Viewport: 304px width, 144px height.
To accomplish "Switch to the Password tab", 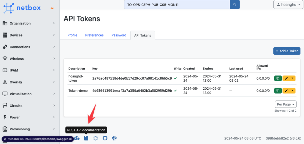I will [119, 35].
